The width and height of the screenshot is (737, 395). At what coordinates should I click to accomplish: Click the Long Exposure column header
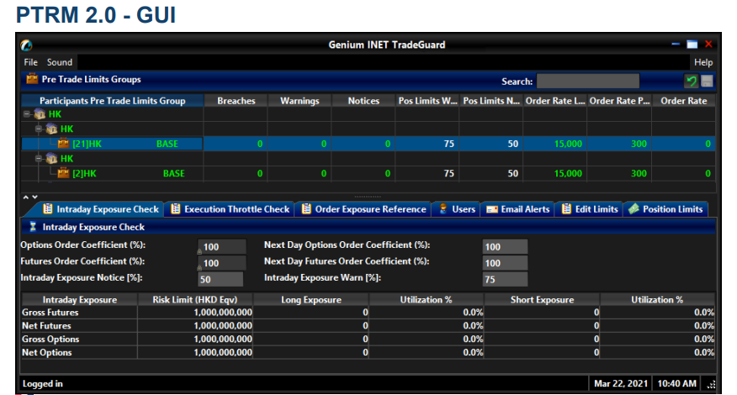click(x=310, y=300)
